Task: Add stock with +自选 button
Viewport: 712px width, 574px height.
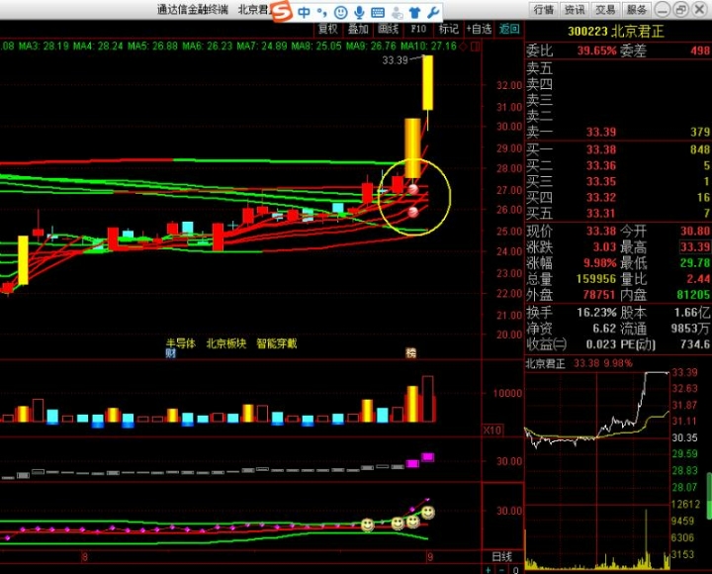Action: pyautogui.click(x=479, y=29)
